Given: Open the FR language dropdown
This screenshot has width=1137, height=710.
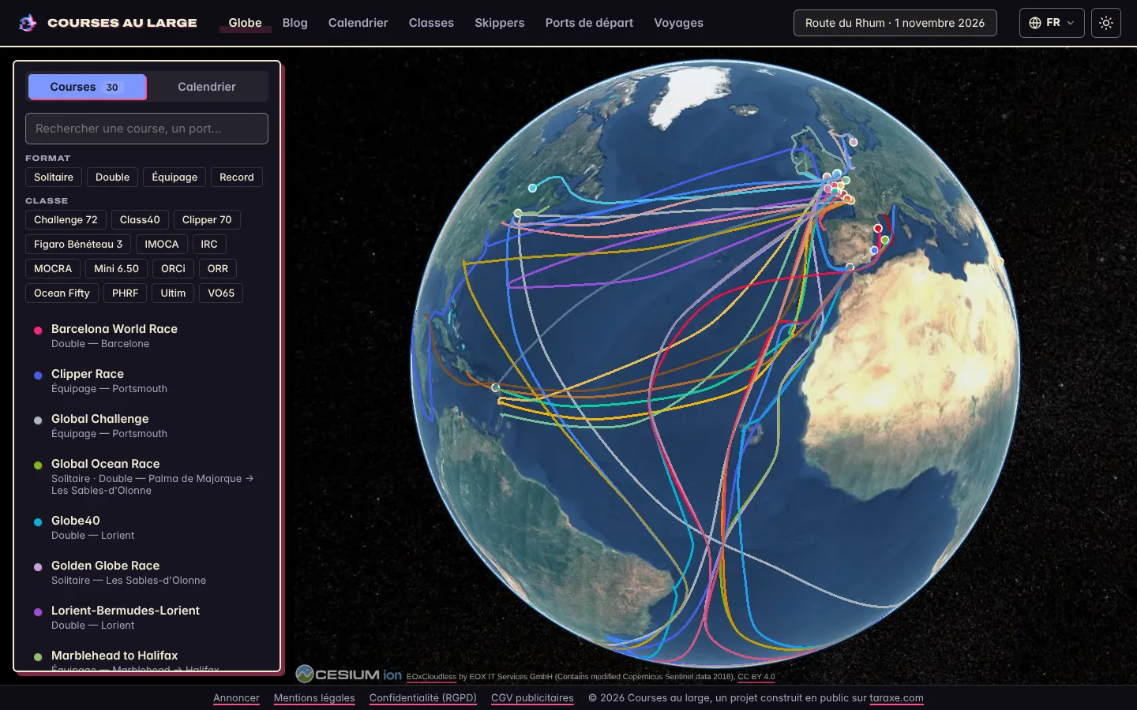Looking at the screenshot, I should pos(1052,23).
